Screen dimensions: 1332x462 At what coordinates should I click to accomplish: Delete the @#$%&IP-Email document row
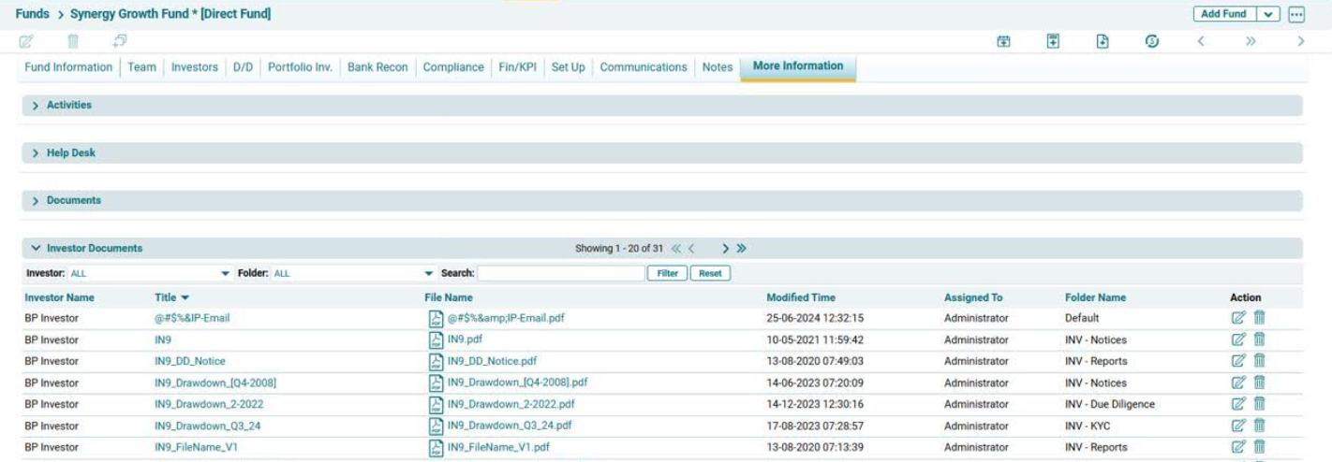(x=1260, y=318)
